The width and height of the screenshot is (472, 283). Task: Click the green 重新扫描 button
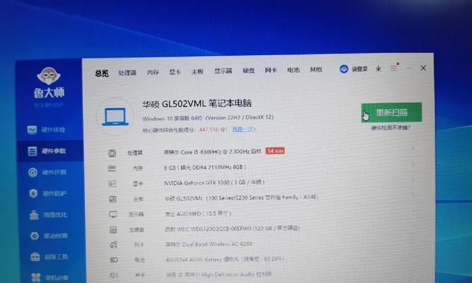tap(391, 112)
